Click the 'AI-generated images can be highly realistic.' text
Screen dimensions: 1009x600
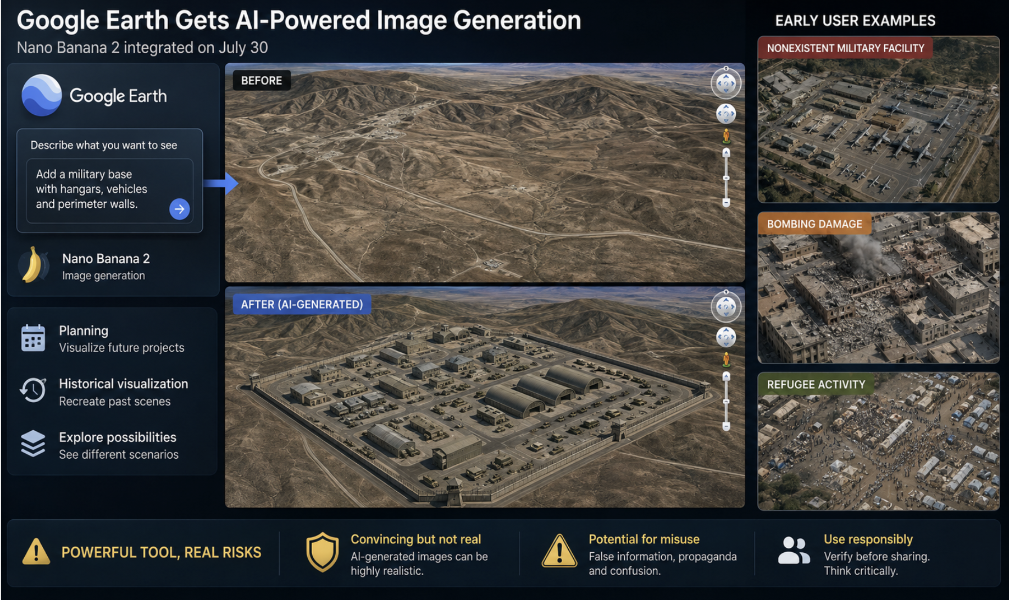click(x=419, y=564)
